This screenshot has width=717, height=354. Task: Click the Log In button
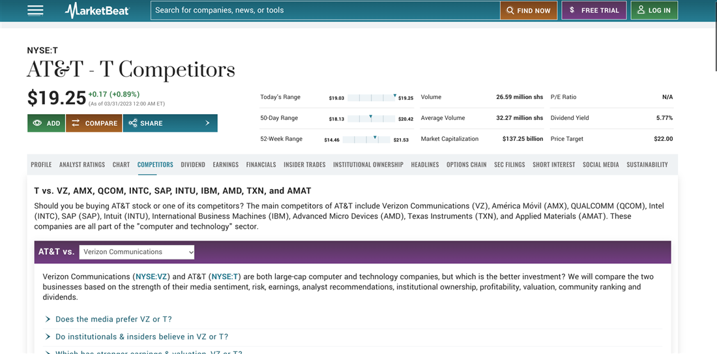tap(654, 10)
